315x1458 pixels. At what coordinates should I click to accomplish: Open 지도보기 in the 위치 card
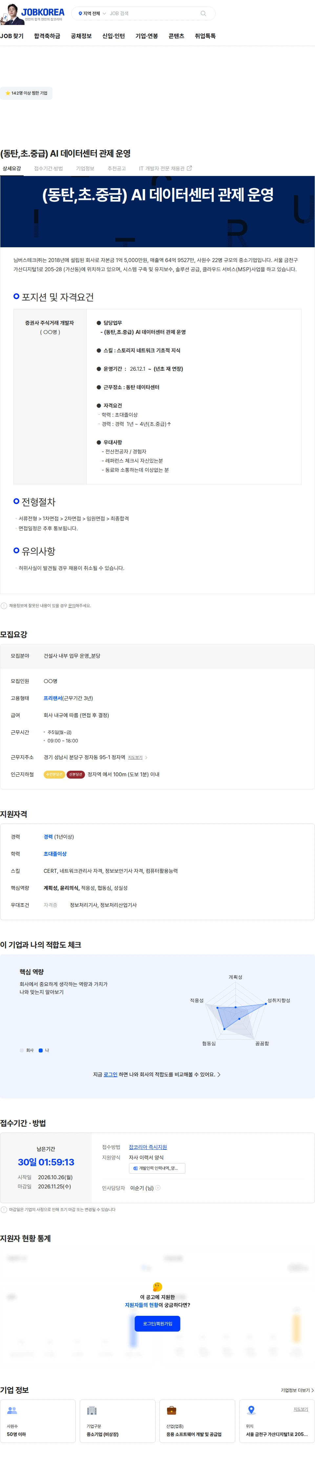[x=301, y=1409]
